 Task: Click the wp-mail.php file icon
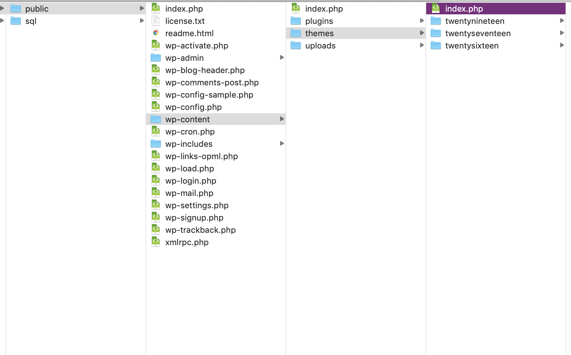(x=156, y=193)
